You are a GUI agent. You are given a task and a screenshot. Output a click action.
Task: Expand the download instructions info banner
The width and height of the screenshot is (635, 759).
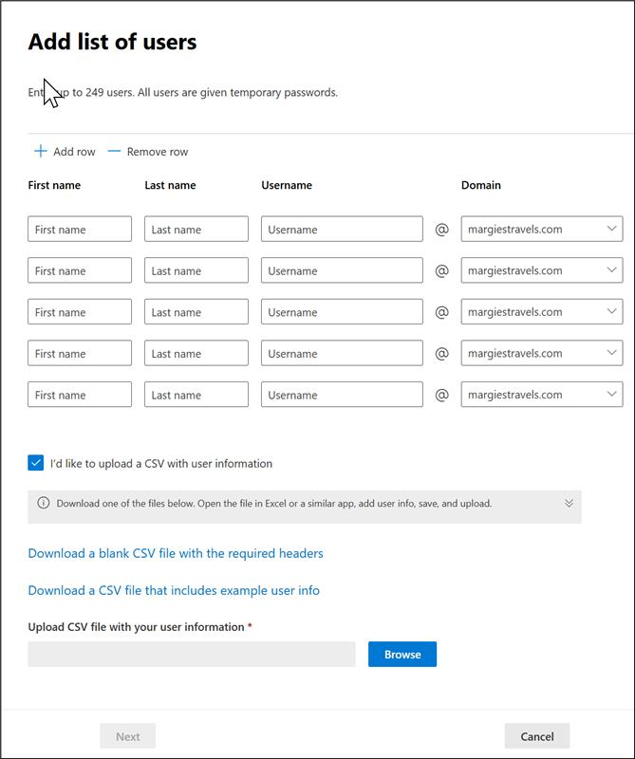569,504
